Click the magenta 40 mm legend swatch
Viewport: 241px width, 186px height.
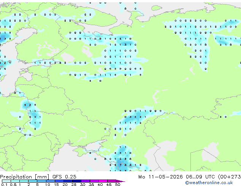pos(103,181)
